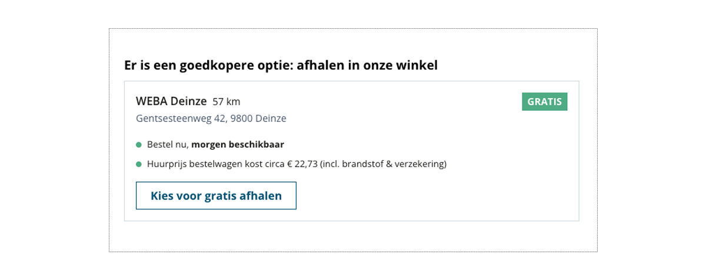
Task: Choose 'Kies voor gratis afhalen' button
Action: point(216,196)
